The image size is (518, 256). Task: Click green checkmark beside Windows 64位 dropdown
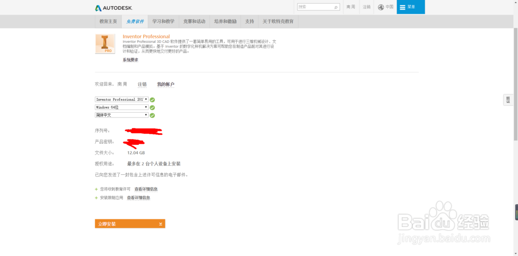pyautogui.click(x=152, y=108)
